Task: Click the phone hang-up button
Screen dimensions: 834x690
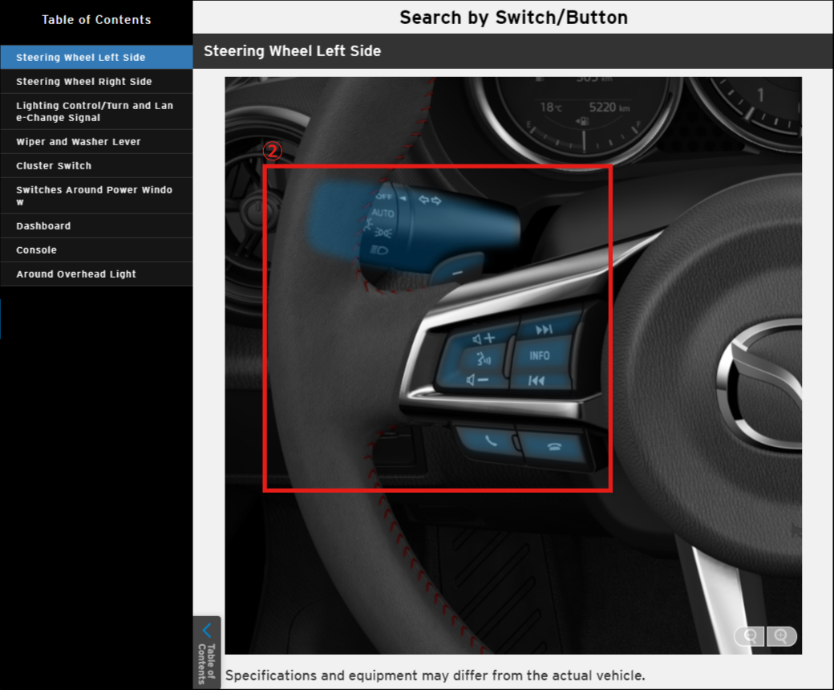Action: click(x=554, y=445)
